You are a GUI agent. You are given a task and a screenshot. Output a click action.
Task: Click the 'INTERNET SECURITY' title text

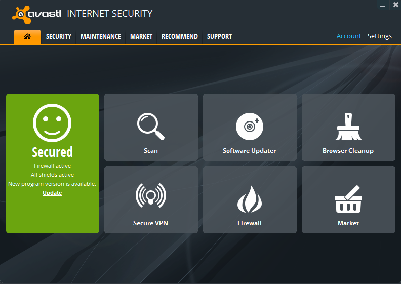[x=110, y=14]
